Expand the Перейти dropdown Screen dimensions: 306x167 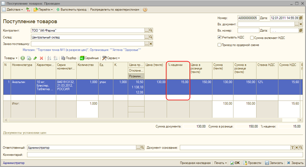(43, 10)
